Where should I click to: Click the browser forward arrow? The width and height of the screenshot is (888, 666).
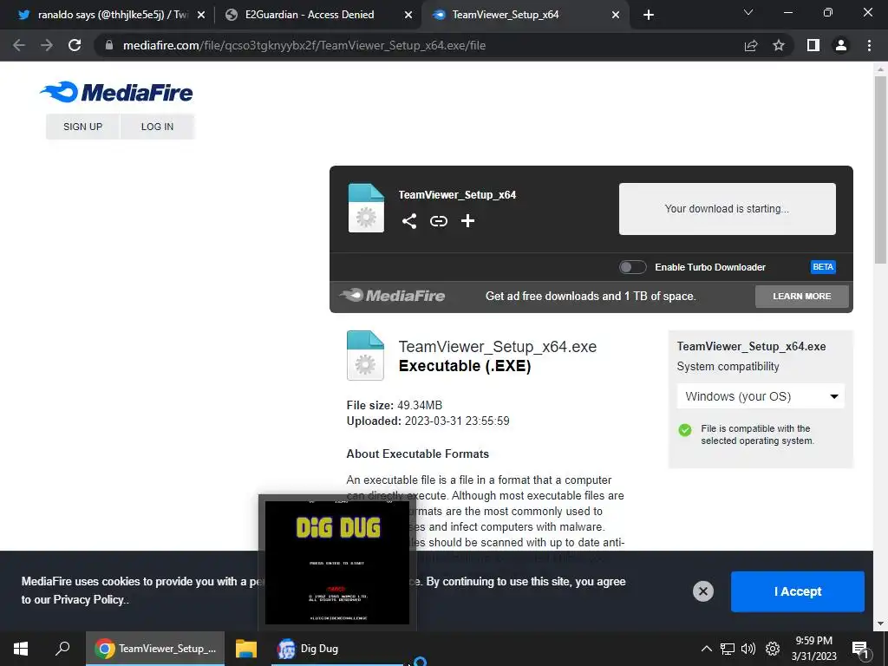47,45
